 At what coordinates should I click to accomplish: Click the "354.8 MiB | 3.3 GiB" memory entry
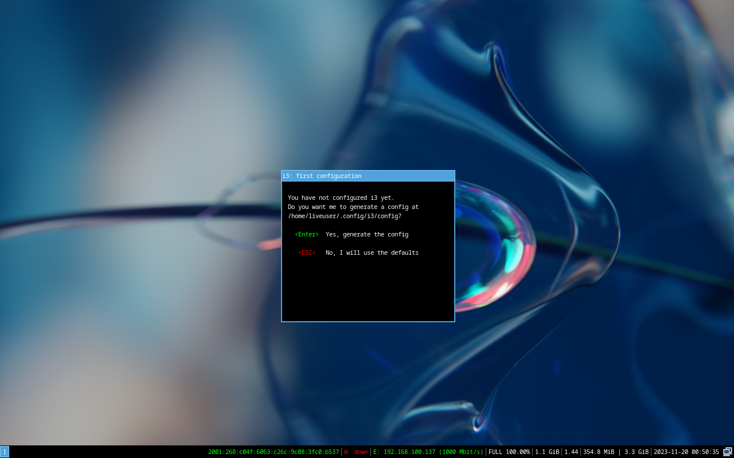pyautogui.click(x=616, y=452)
